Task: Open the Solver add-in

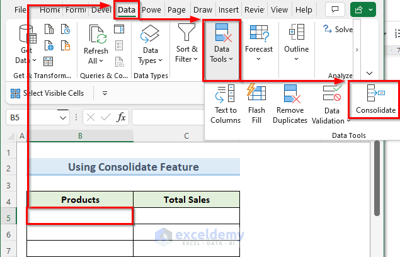Action: tap(338, 29)
